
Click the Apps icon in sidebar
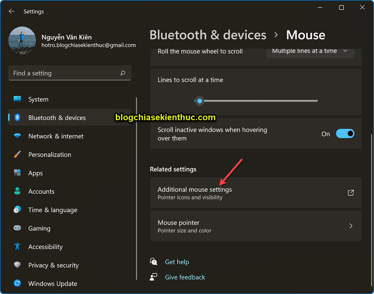pyautogui.click(x=17, y=173)
